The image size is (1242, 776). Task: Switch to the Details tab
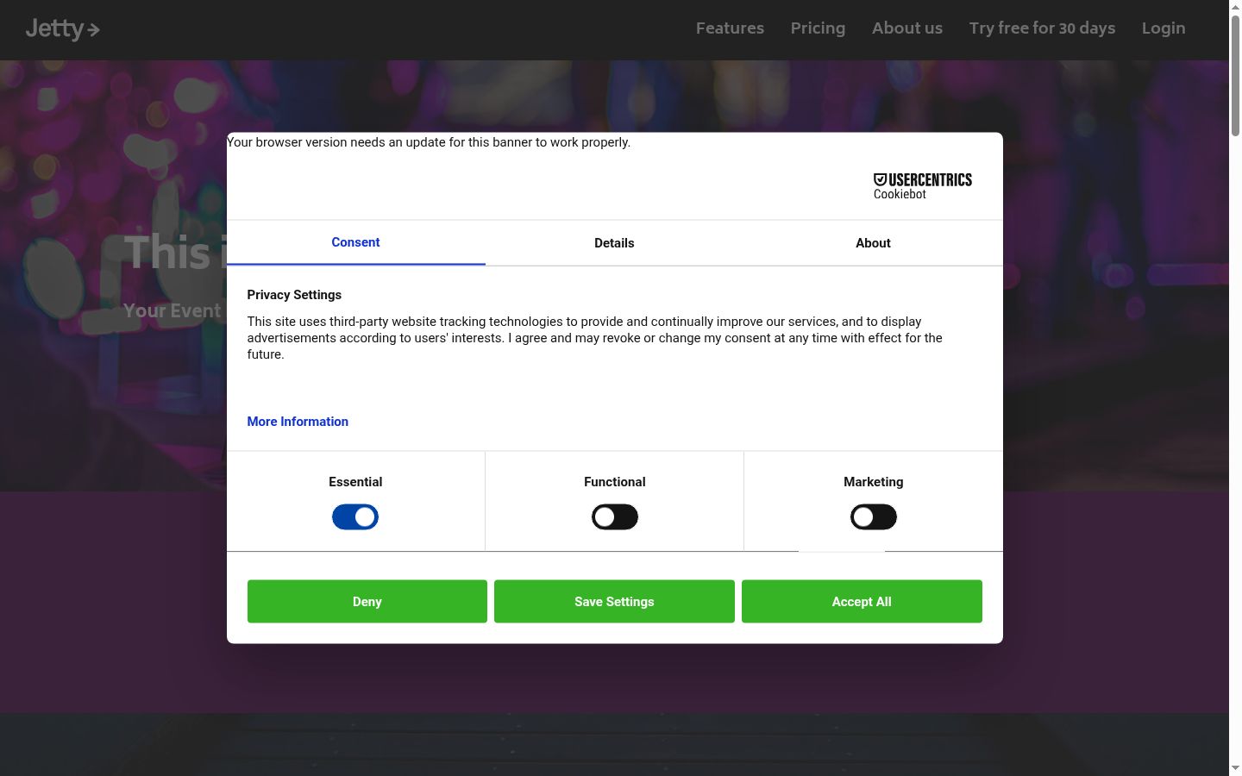click(x=614, y=243)
